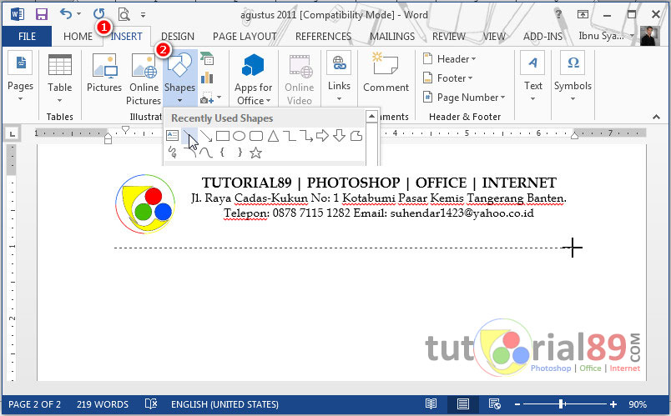Select the Scribble shape
671x416 pixels.
[x=173, y=153]
